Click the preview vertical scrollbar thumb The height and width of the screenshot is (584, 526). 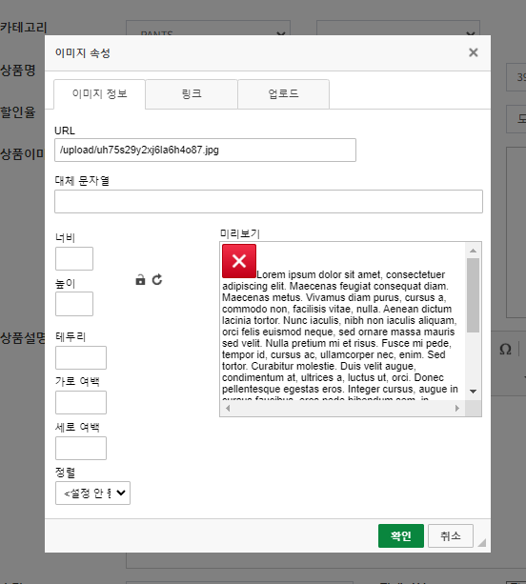(x=473, y=295)
